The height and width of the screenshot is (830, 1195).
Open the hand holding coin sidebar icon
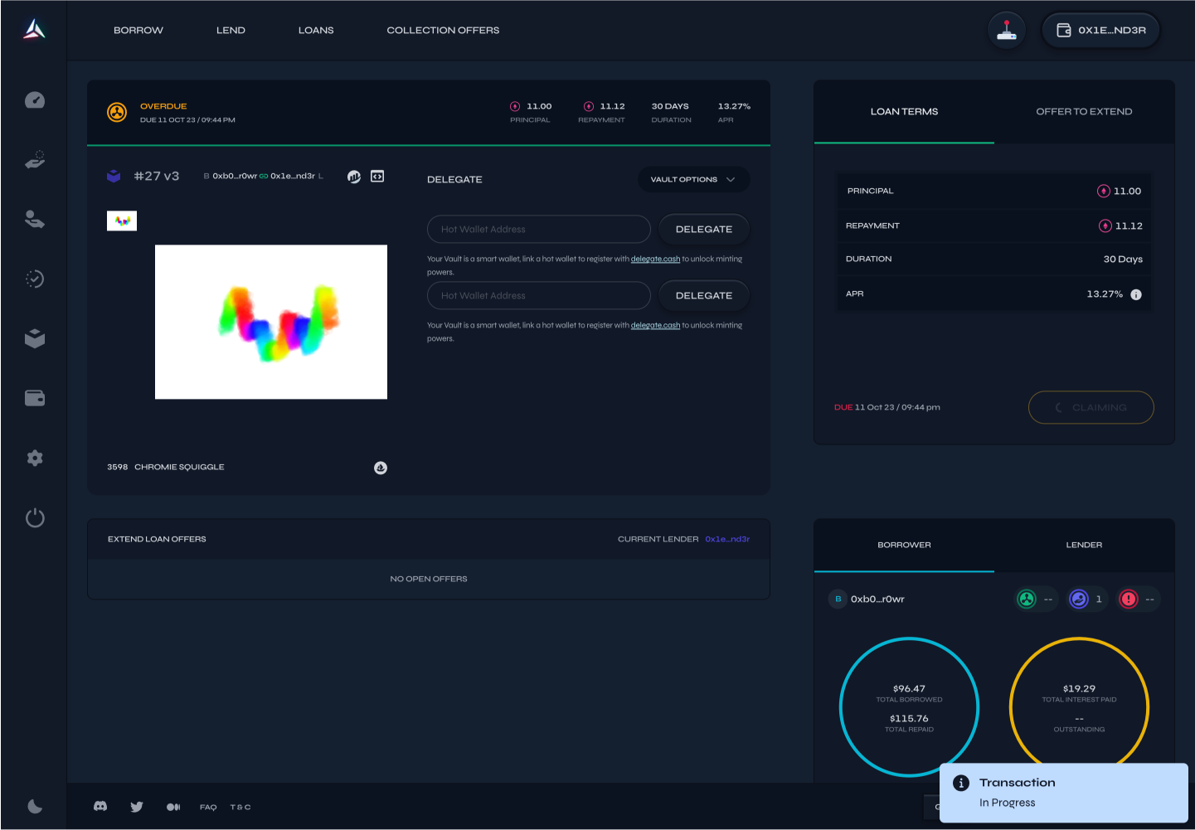coord(35,219)
